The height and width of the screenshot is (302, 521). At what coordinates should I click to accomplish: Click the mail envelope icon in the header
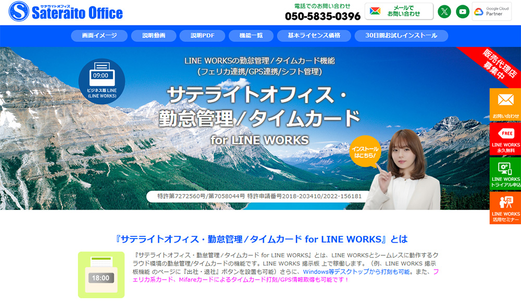point(375,11)
